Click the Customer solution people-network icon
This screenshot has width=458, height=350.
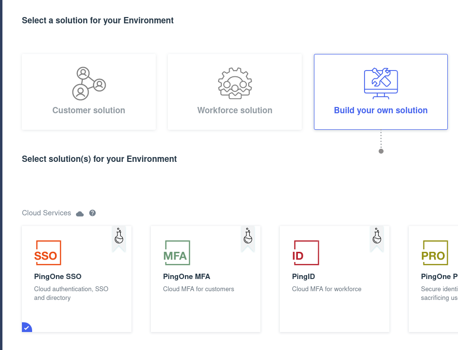point(89,83)
